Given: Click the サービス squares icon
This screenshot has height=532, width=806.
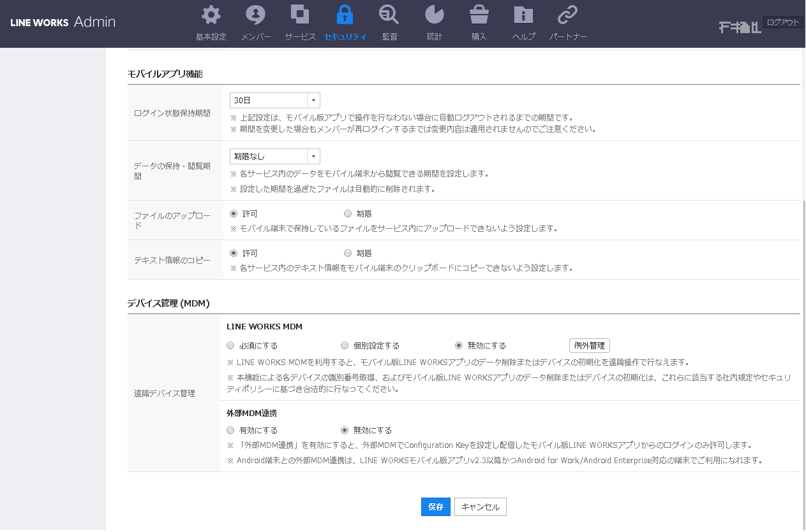Looking at the screenshot, I should (300, 15).
